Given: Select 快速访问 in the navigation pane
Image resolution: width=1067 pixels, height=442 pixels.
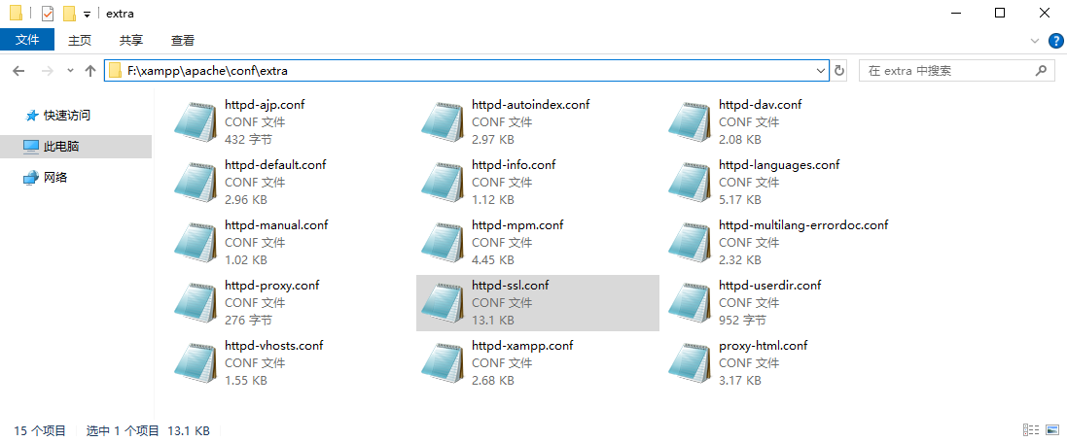Looking at the screenshot, I should (x=67, y=116).
